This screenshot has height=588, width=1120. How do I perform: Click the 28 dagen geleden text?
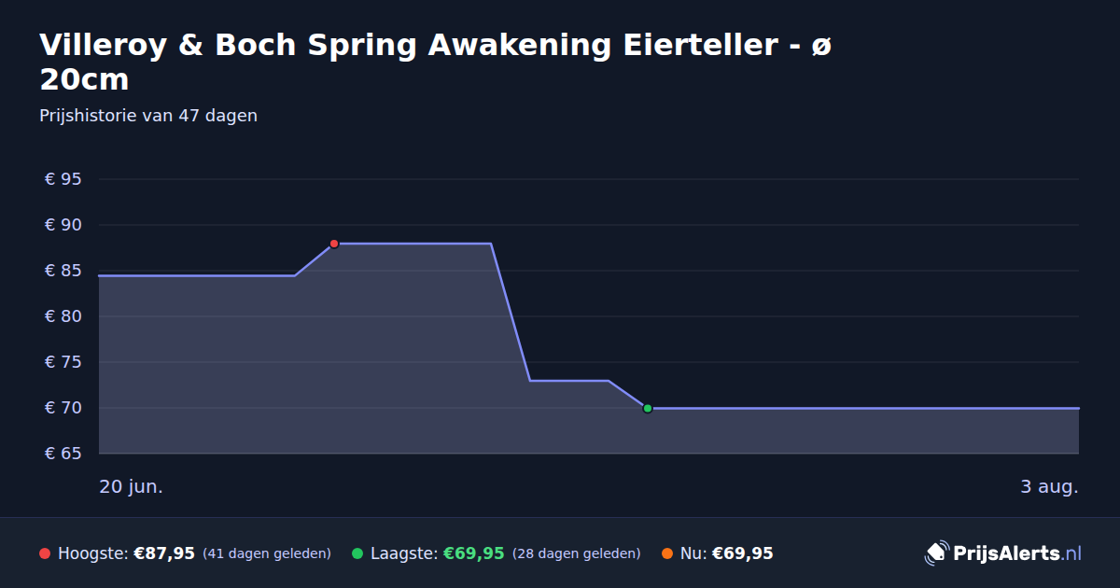click(x=577, y=553)
